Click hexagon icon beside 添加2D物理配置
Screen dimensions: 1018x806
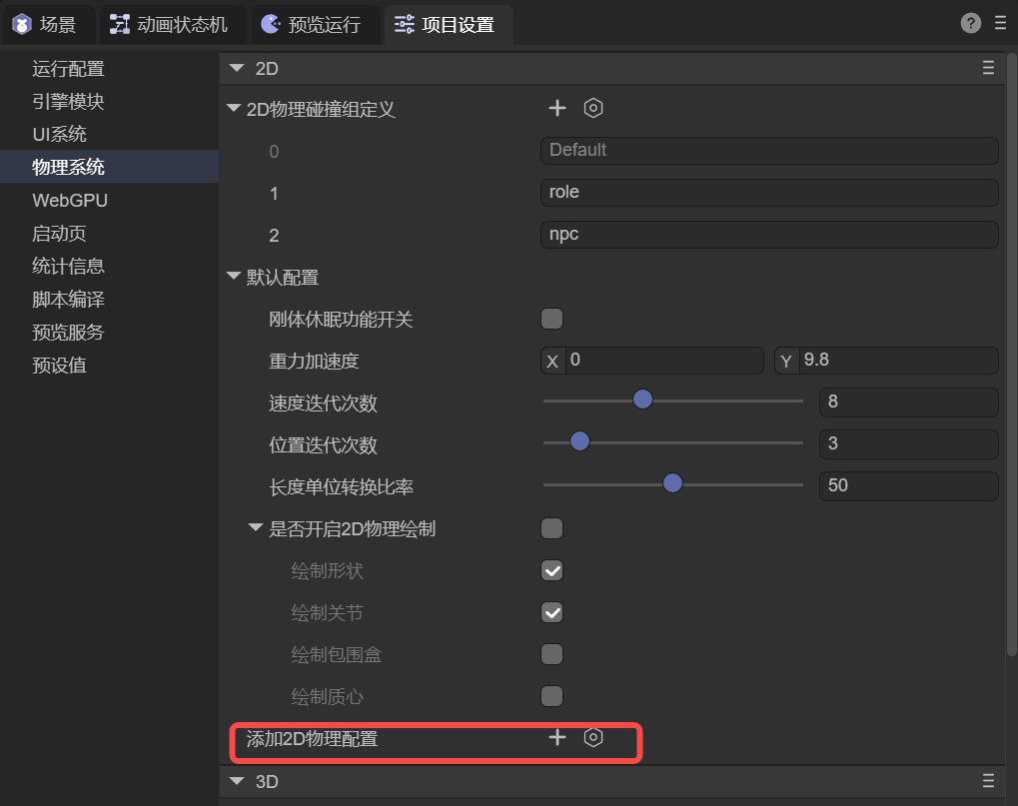point(593,737)
